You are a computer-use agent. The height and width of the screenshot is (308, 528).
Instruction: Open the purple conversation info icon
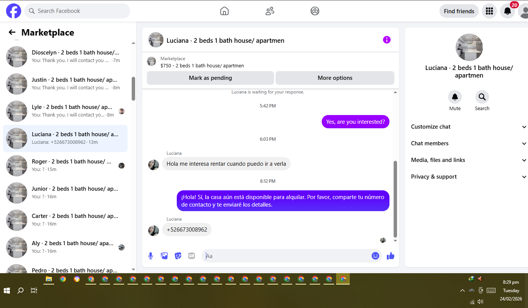pyautogui.click(x=386, y=40)
